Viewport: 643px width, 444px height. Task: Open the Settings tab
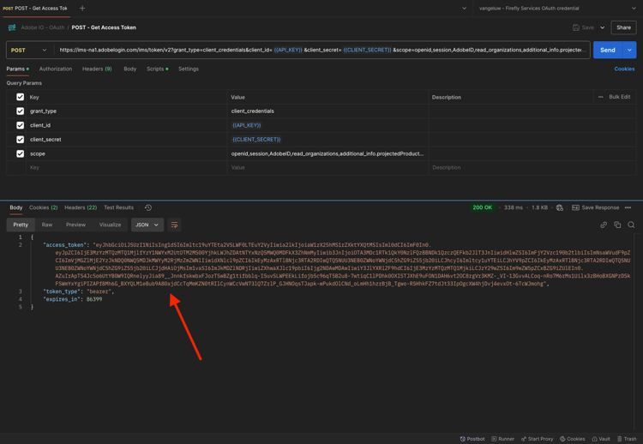tap(189, 69)
